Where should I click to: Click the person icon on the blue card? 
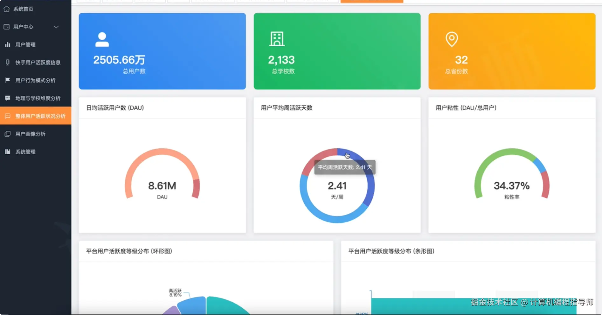click(x=102, y=39)
